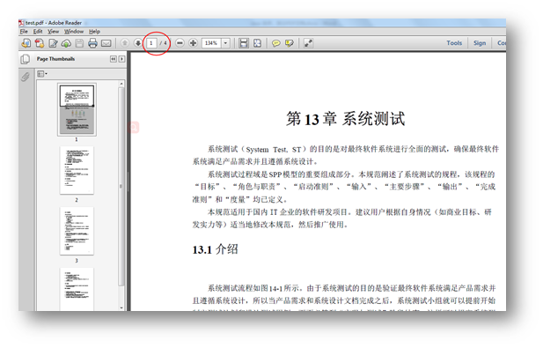Click the current page number field
Image resolution: width=543 pixels, height=348 pixels.
[x=151, y=43]
